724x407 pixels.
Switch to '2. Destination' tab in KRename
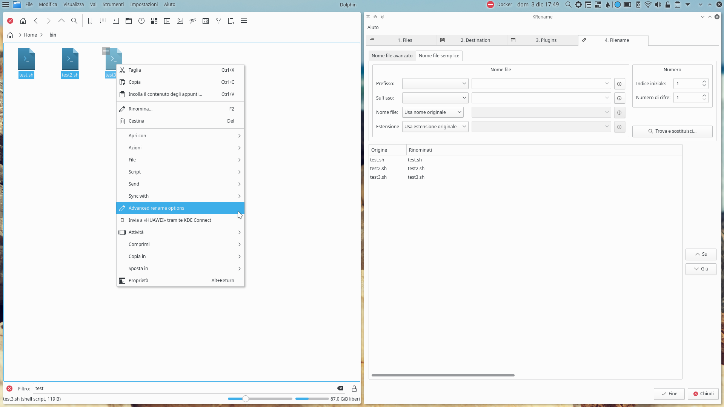tap(472, 40)
